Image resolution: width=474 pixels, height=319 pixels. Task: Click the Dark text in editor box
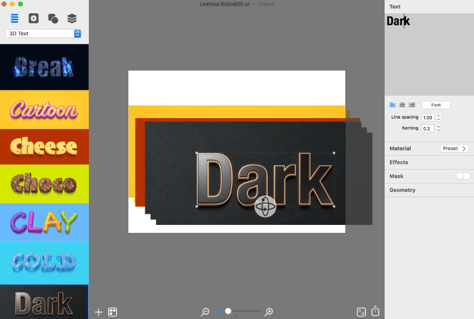click(x=398, y=21)
